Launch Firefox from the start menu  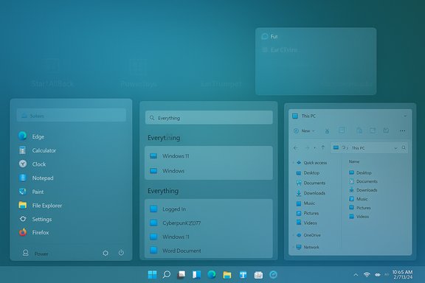34,232
